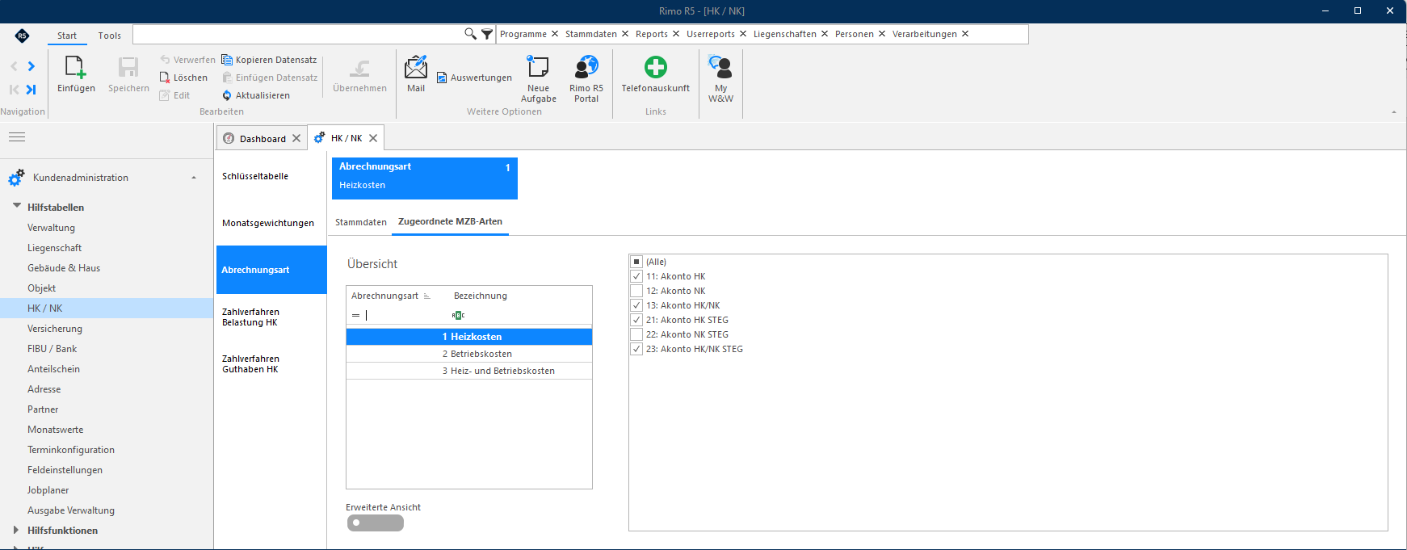The width and height of the screenshot is (1407, 550).
Task: Open the Bezeichnung filter operator selector
Action: (x=458, y=315)
